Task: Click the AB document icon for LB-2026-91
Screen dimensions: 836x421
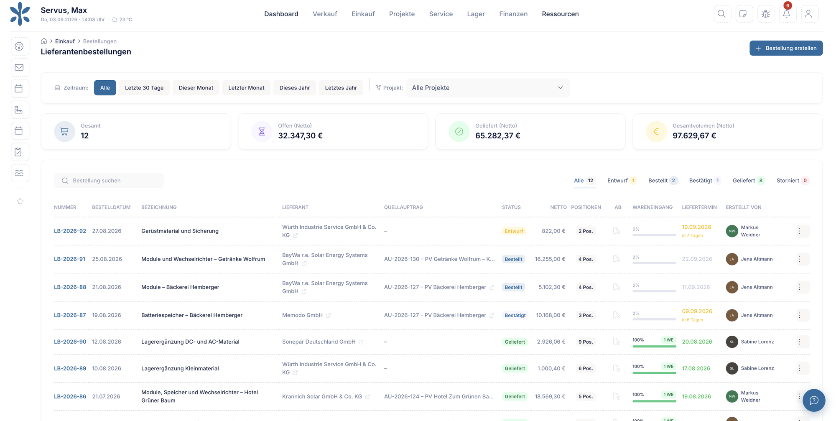Action: click(617, 259)
